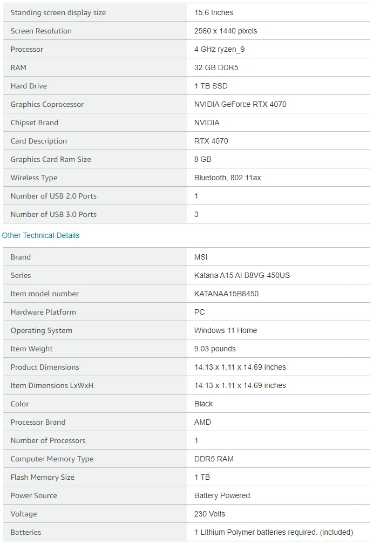Click the Item Weight value 9.03 pounds
380x544 pixels.
215,349
